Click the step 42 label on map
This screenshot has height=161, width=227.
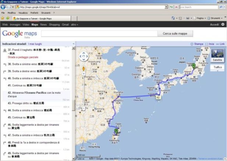coord(158,97)
